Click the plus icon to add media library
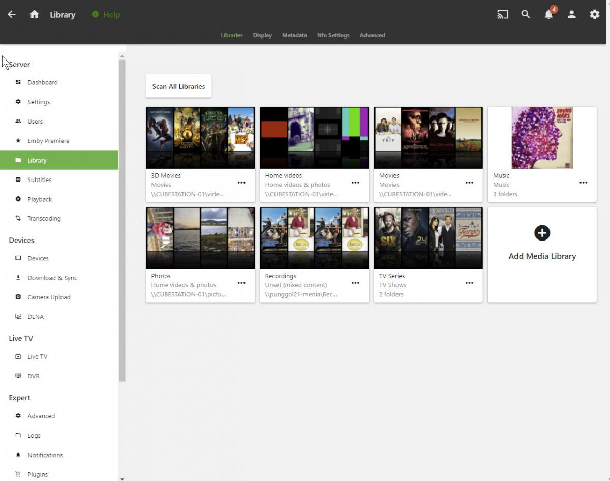 [542, 233]
